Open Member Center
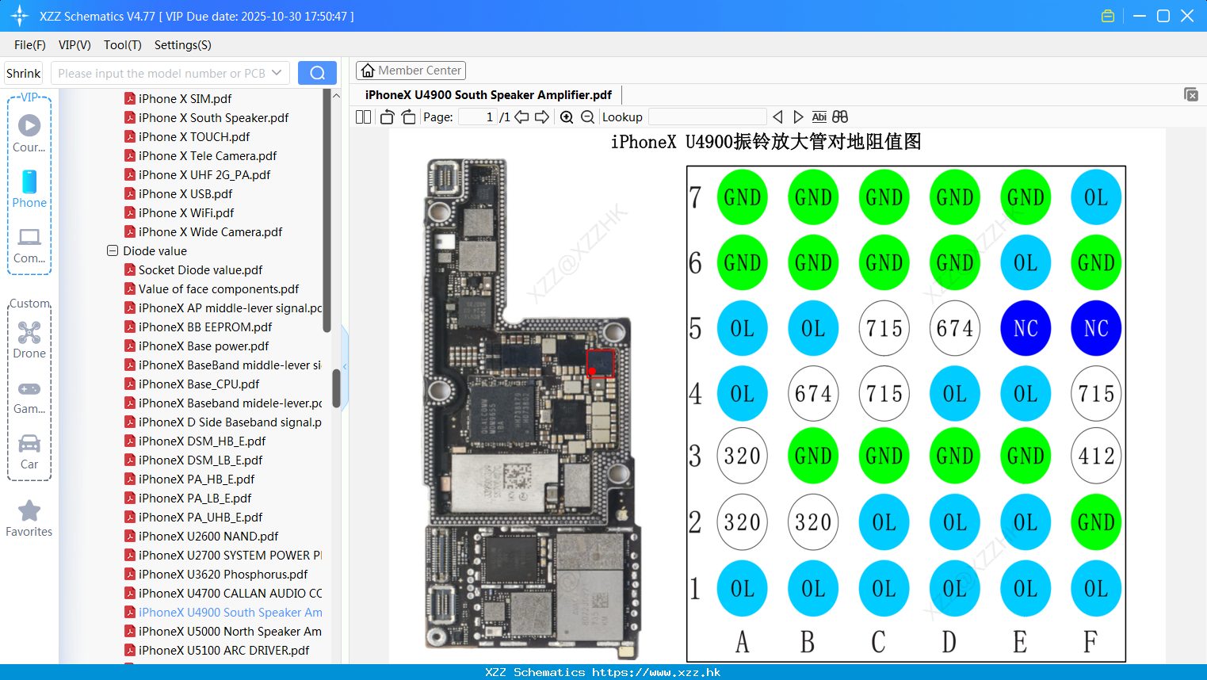1207x680 pixels. point(411,71)
